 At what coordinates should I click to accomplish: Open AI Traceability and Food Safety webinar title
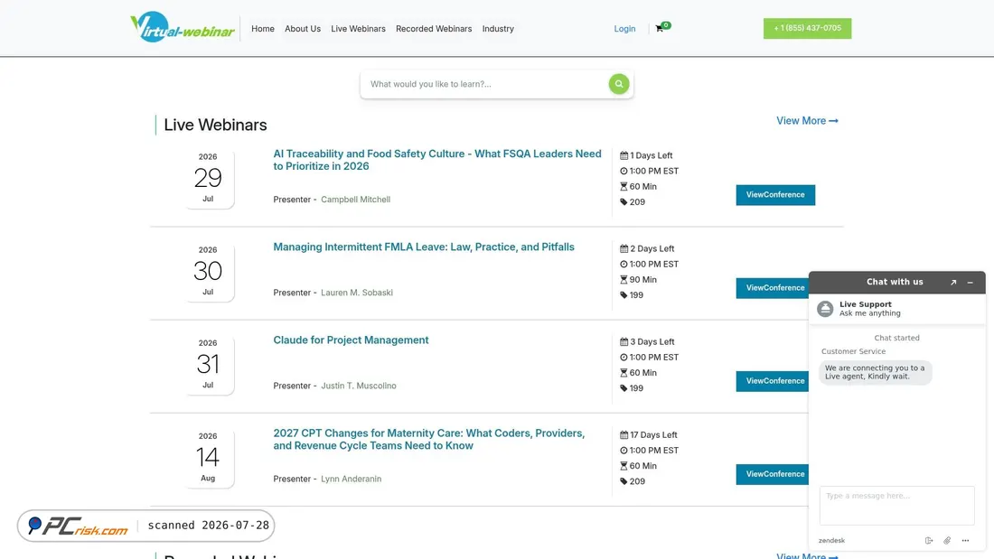(437, 160)
